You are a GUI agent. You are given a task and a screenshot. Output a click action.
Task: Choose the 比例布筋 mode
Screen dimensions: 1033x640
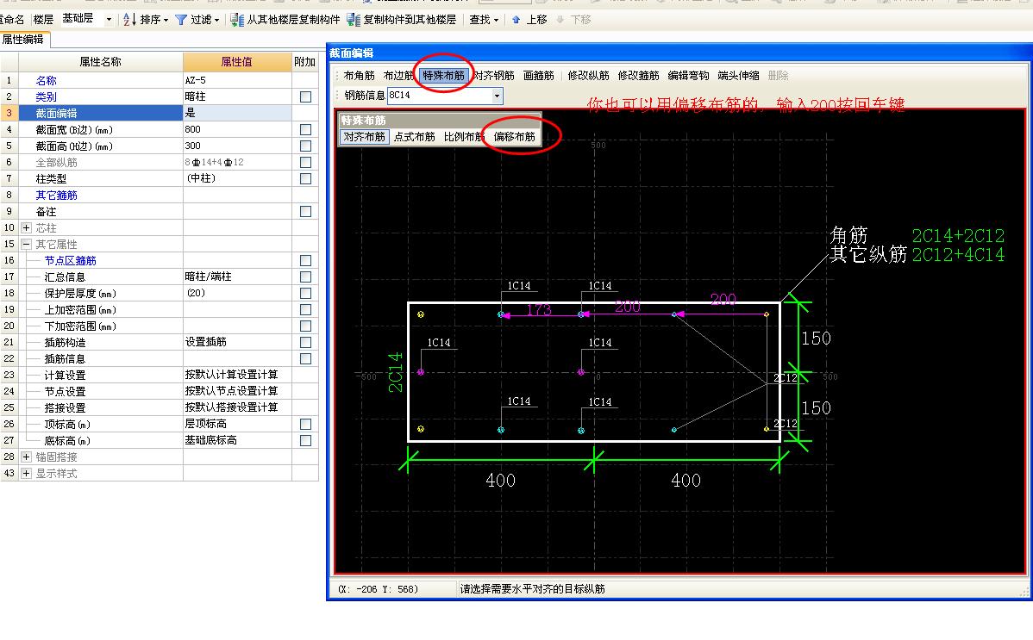464,137
